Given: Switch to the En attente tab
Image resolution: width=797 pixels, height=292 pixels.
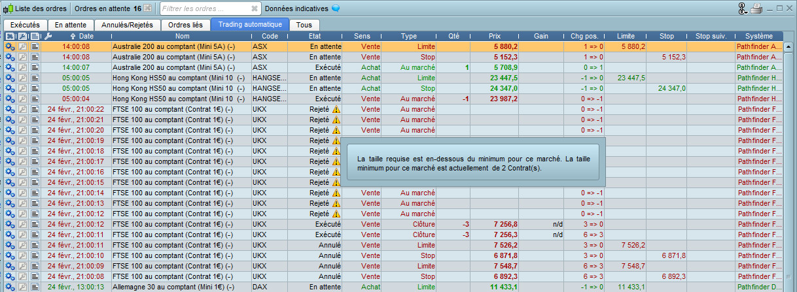Looking at the screenshot, I should (x=71, y=25).
